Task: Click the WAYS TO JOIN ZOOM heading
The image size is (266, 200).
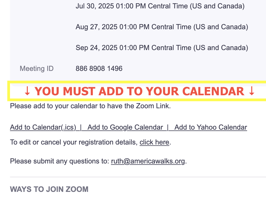Action: tap(49, 189)
